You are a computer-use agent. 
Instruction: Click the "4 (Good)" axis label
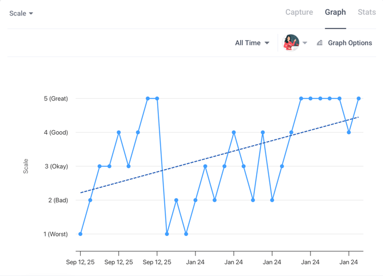[55, 133]
